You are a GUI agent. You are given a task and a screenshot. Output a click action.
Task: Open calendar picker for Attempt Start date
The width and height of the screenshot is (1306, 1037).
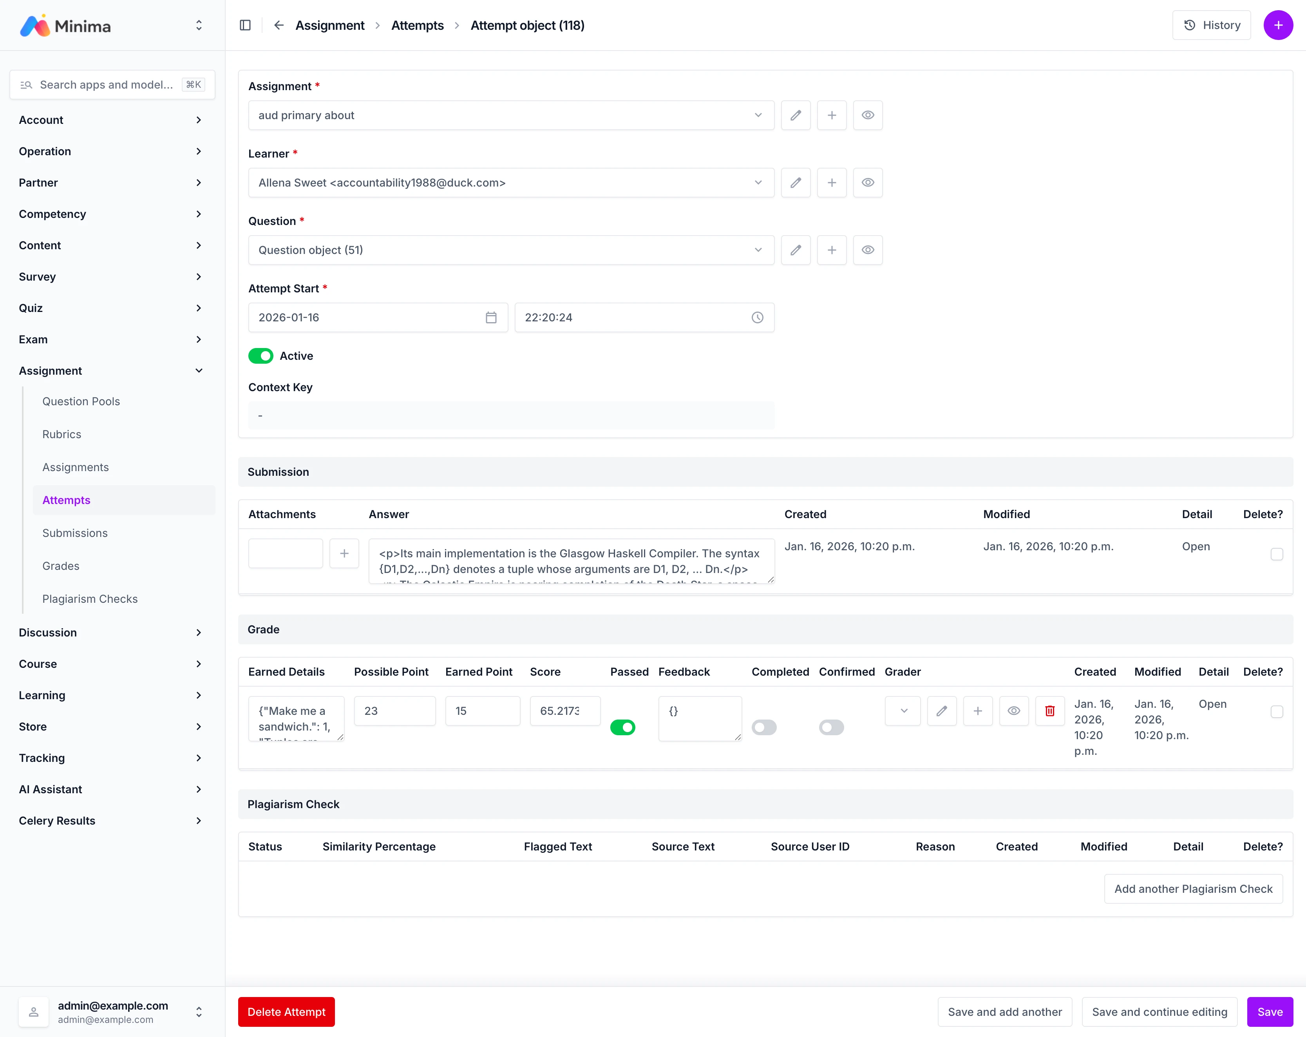491,317
